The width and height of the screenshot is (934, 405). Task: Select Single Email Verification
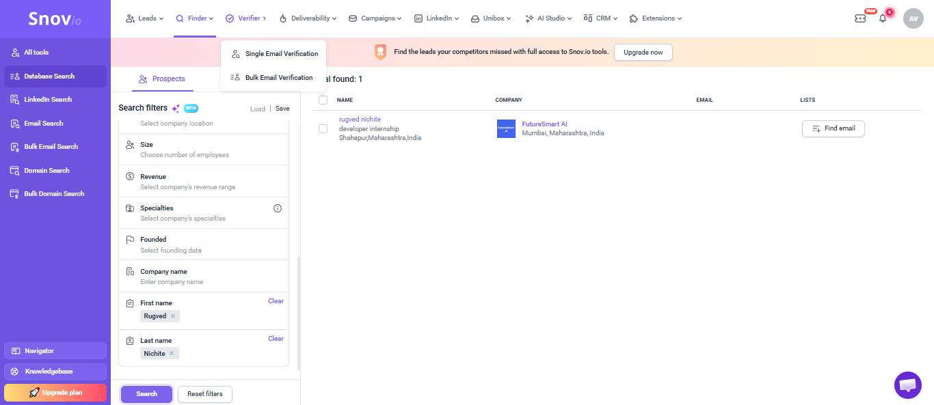tap(273, 53)
